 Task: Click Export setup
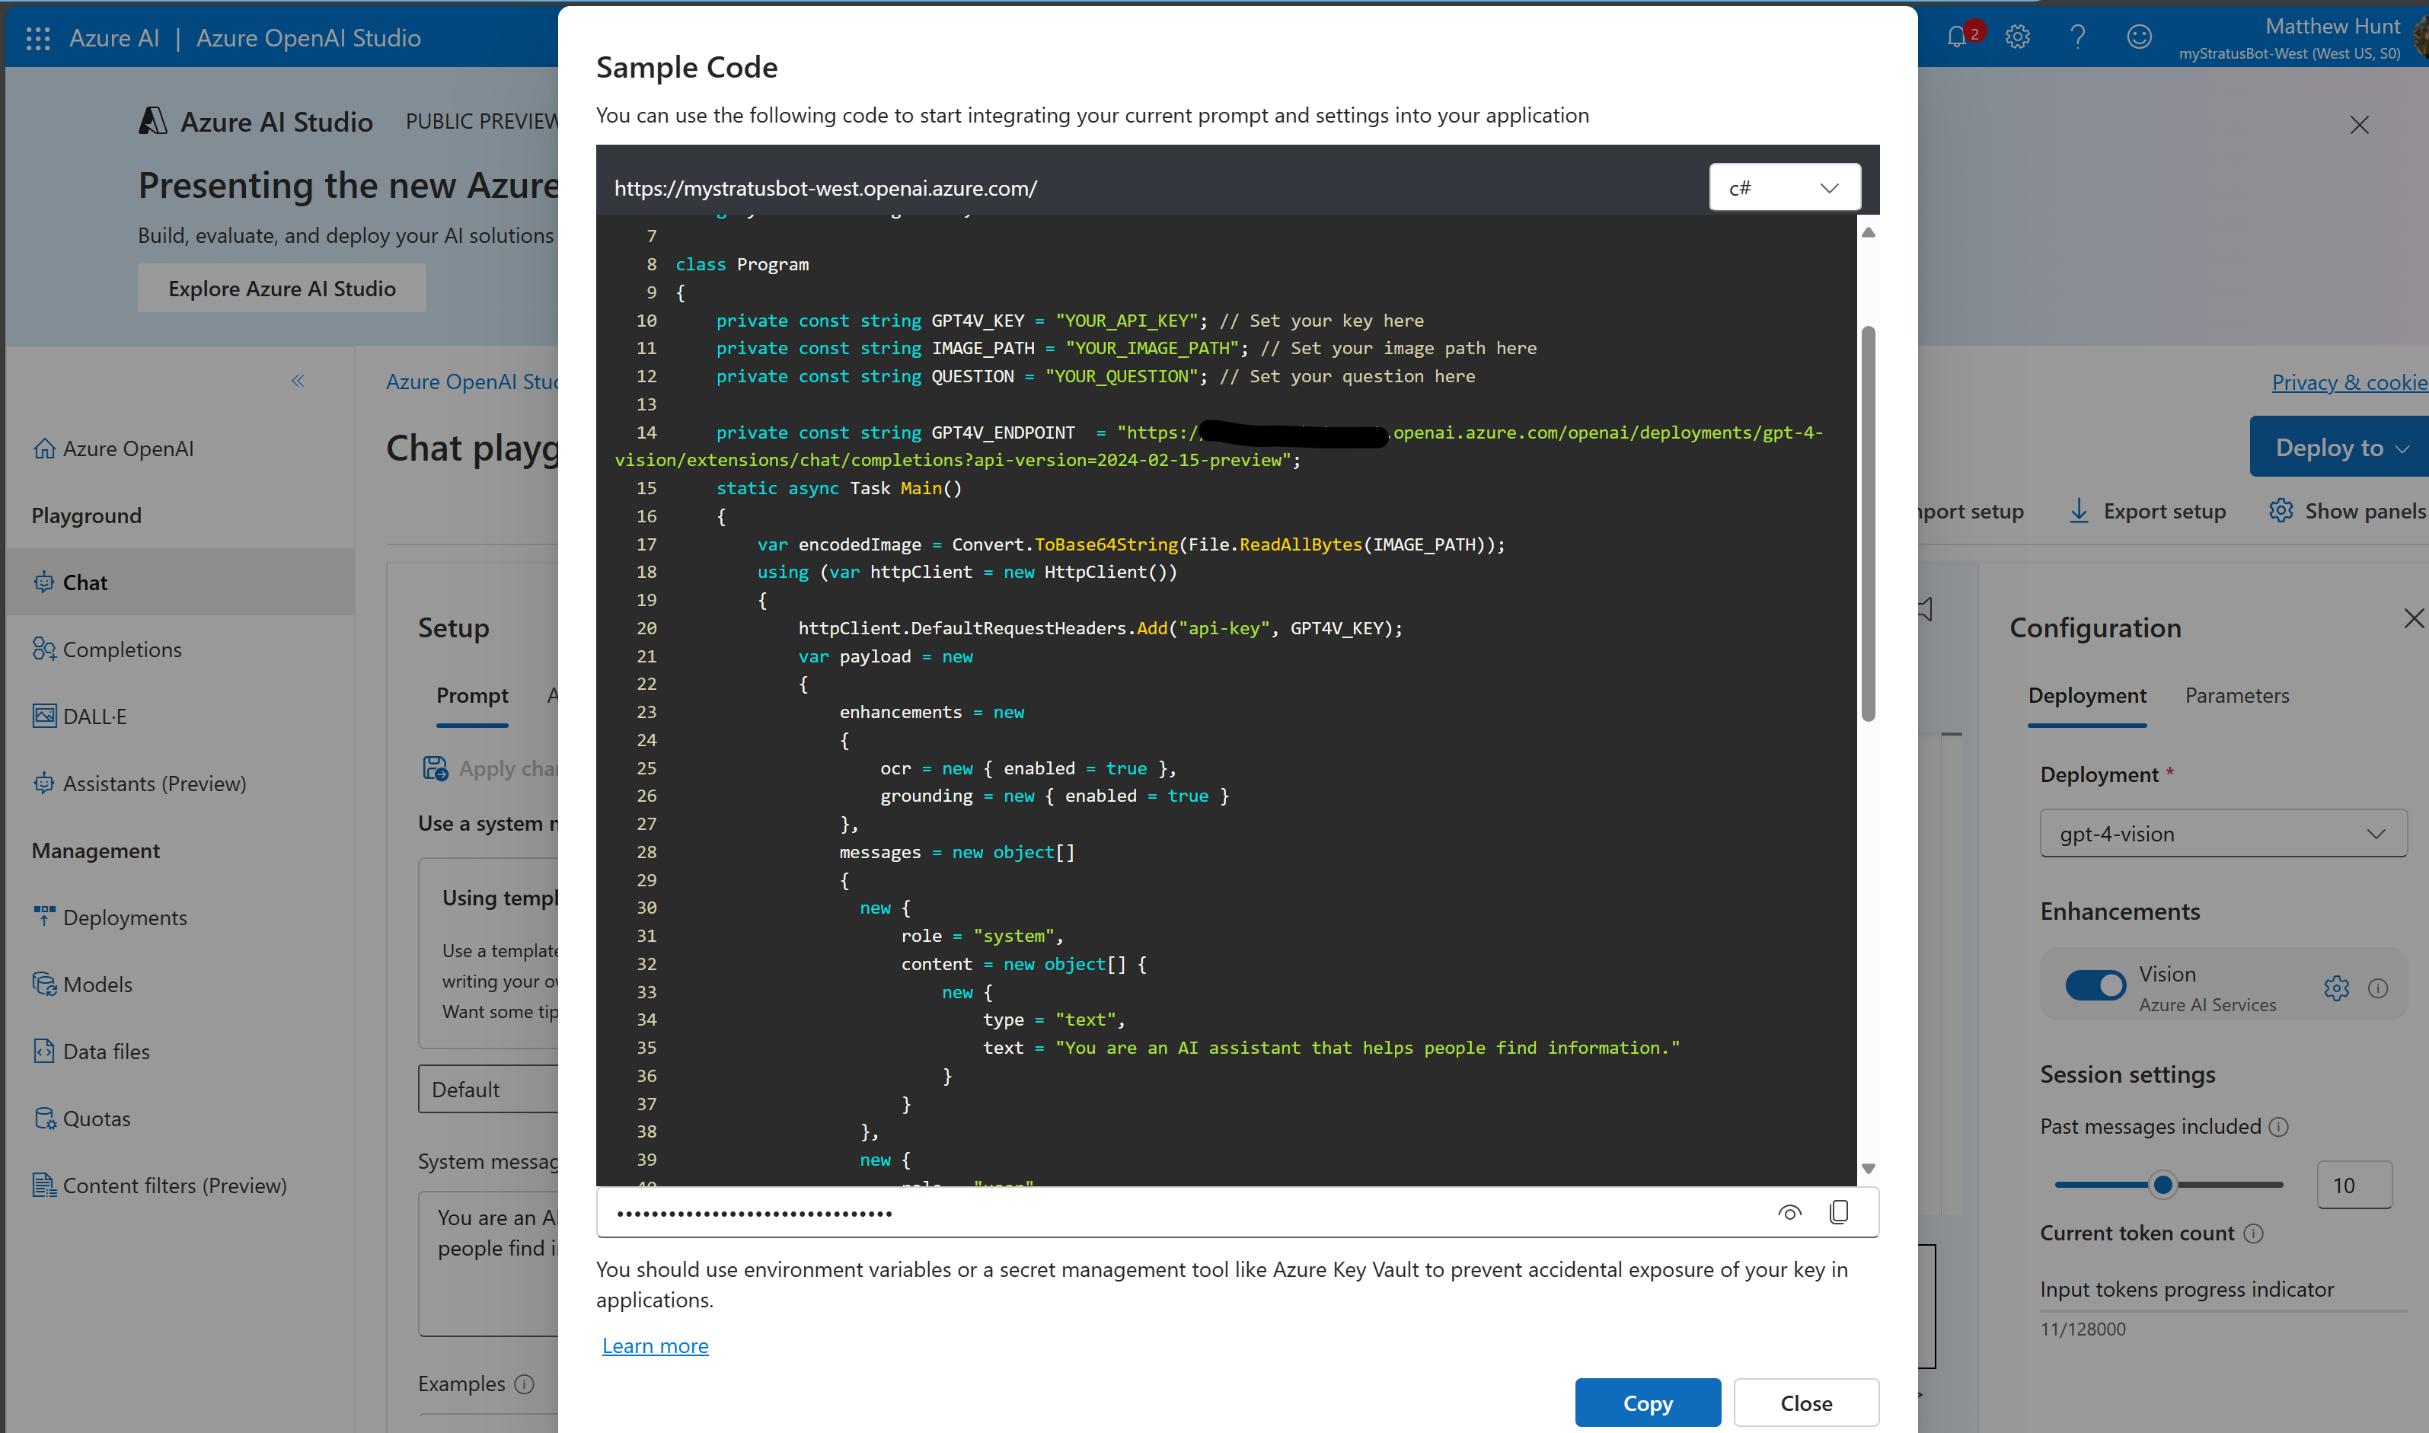(2148, 511)
